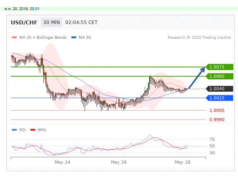Click the USD/CHF pair title
This screenshot has height=176, width=238.
click(24, 22)
